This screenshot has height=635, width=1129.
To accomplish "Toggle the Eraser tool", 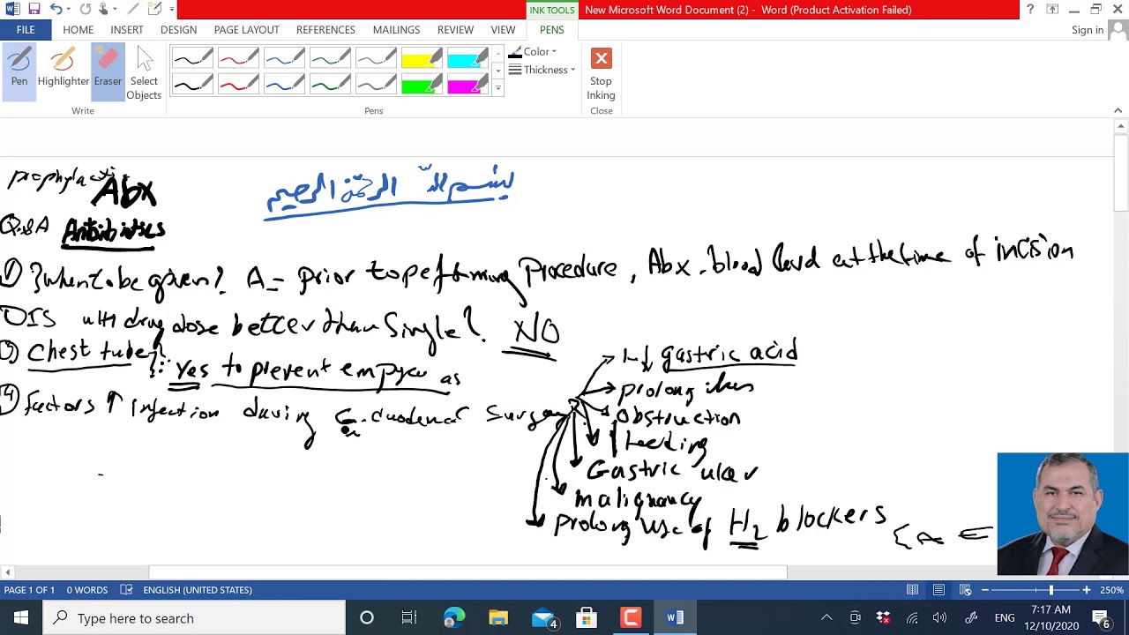I will click(x=108, y=71).
